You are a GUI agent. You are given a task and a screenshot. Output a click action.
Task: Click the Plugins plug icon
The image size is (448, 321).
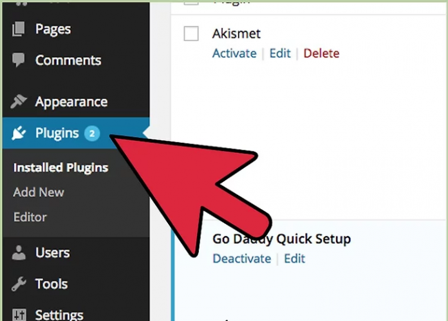click(x=19, y=133)
